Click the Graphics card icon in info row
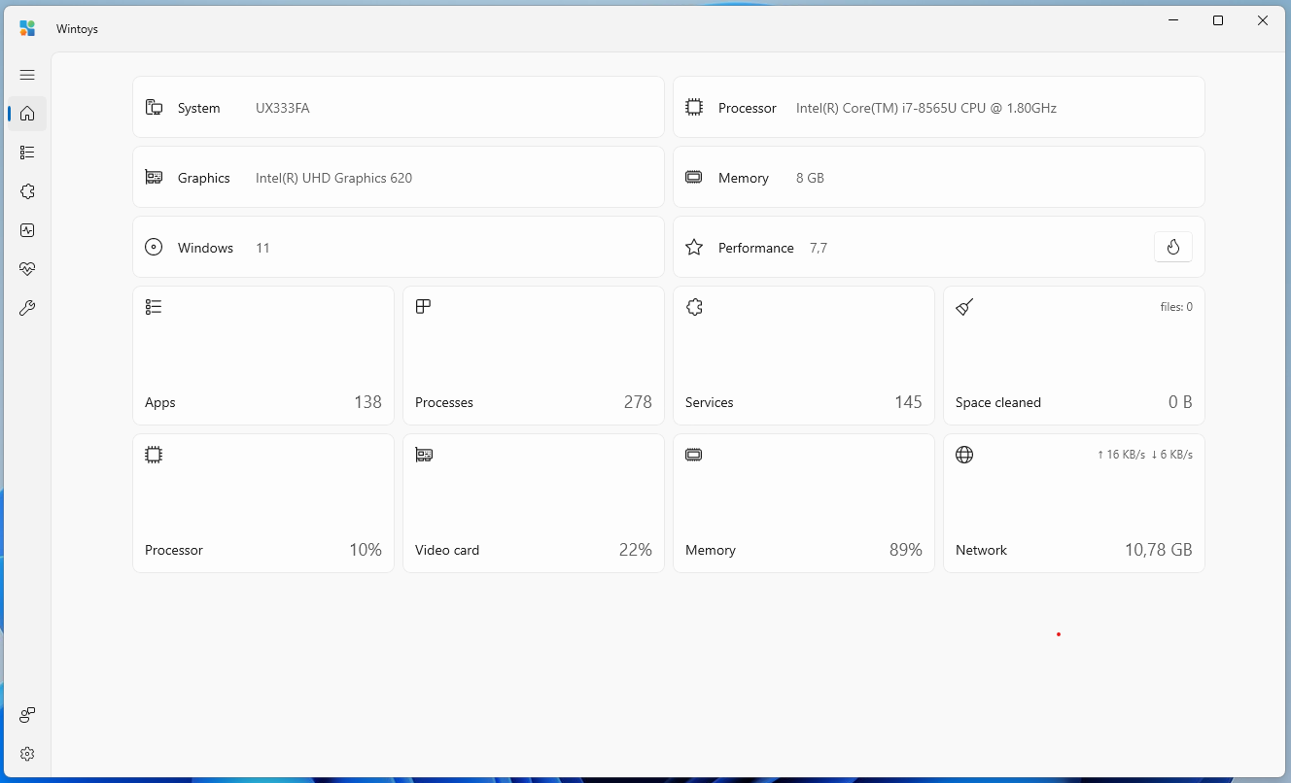The width and height of the screenshot is (1291, 783). (x=154, y=178)
